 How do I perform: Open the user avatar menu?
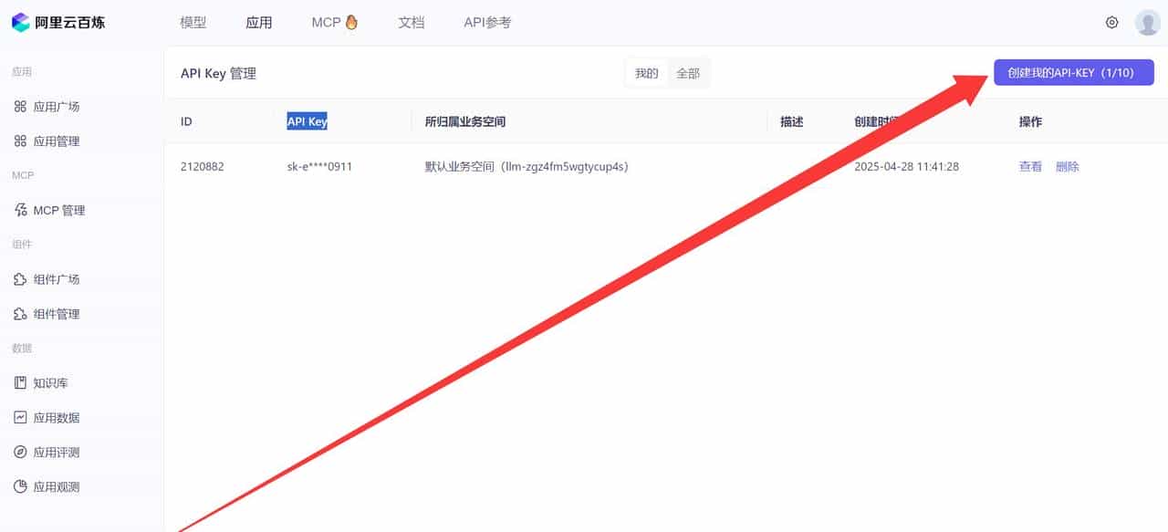pos(1148,21)
